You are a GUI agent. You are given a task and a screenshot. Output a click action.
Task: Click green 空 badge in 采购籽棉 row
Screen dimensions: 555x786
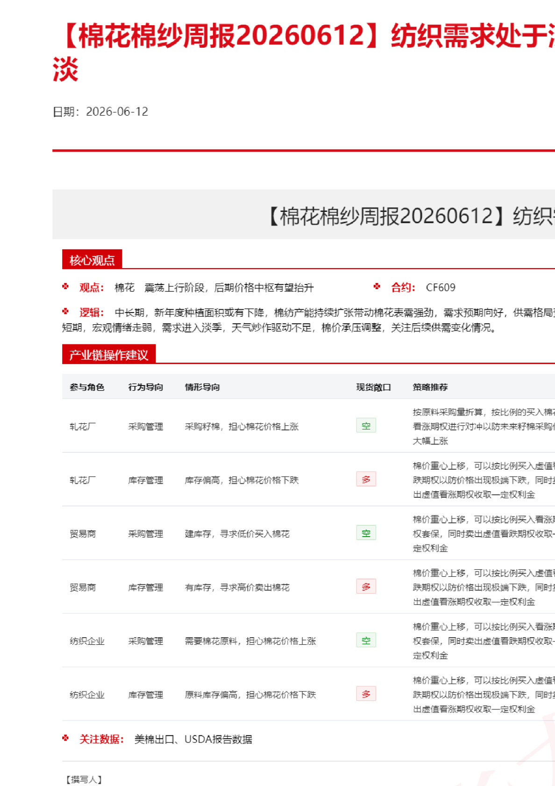[366, 426]
